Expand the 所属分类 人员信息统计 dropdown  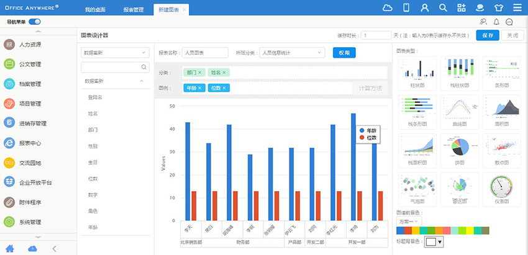point(293,53)
